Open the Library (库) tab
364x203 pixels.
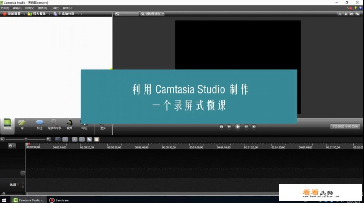coord(22,124)
